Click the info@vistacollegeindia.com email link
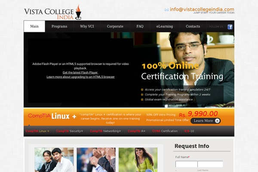The height and width of the screenshot is (172, 258). [202, 9]
